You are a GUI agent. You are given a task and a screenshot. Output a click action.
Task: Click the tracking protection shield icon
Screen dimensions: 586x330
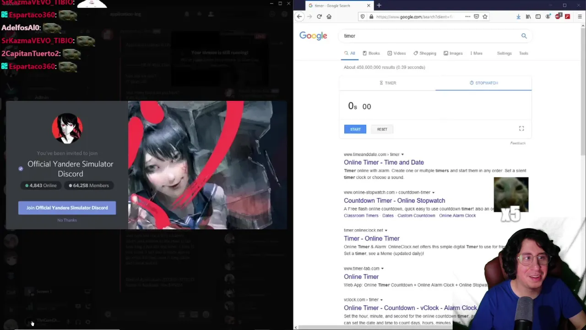(363, 16)
